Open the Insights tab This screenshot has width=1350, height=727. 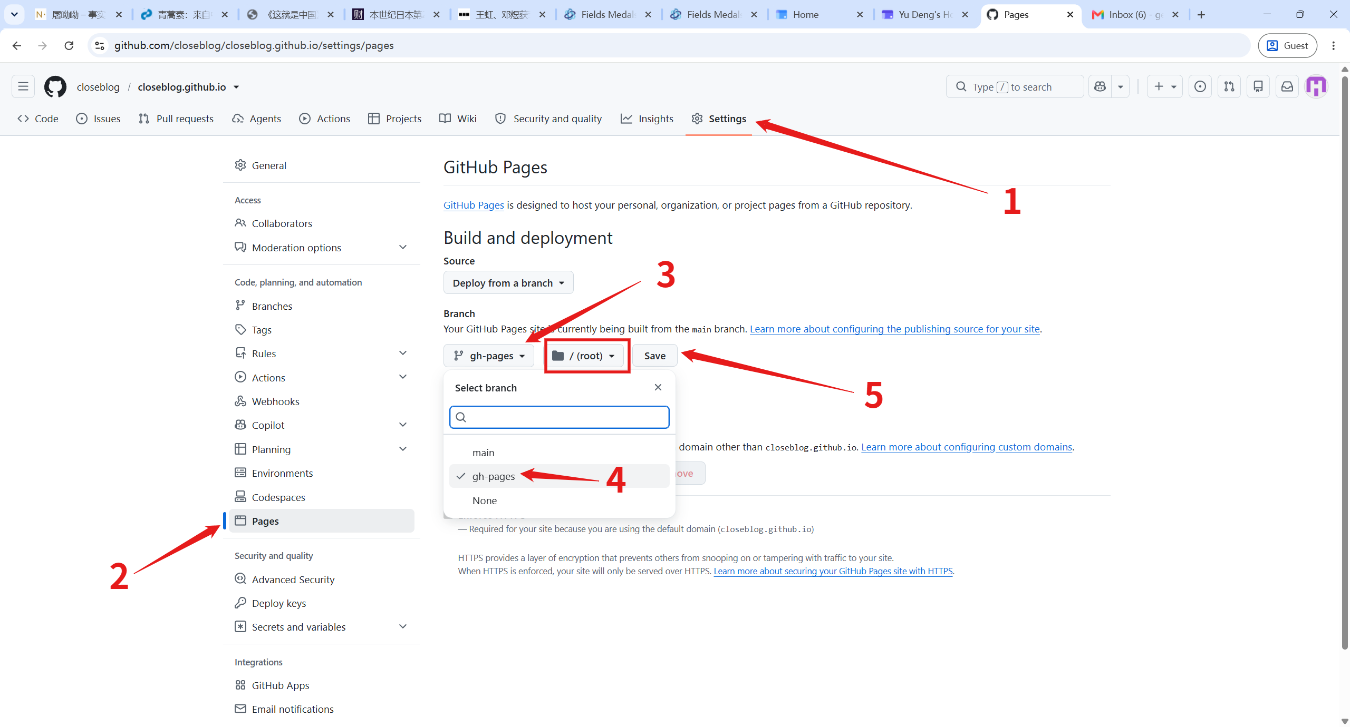(x=647, y=119)
